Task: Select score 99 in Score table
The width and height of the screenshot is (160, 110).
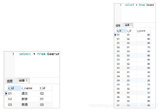Action: 144,43
